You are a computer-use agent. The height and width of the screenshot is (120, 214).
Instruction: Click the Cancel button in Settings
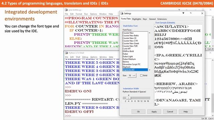point(170,112)
